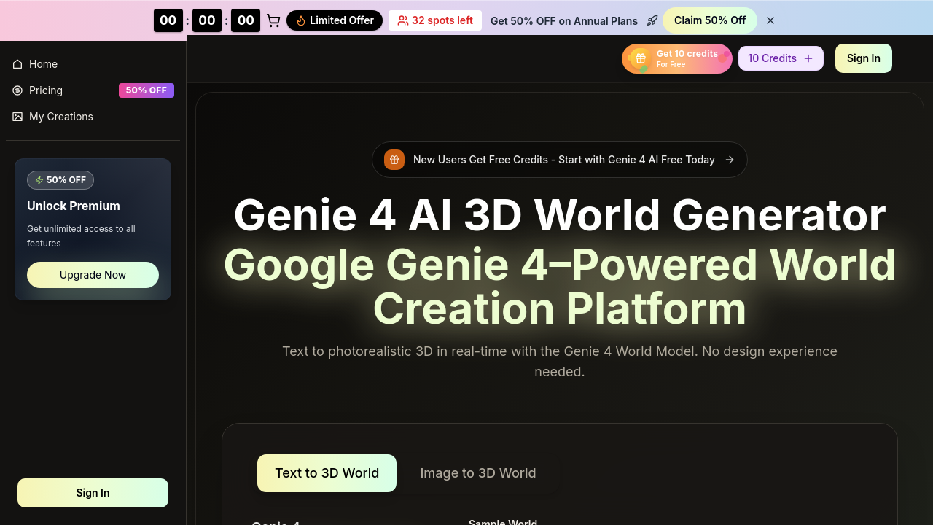Click the countdown minutes digit box
Viewport: 933px width, 525px height.
[207, 20]
